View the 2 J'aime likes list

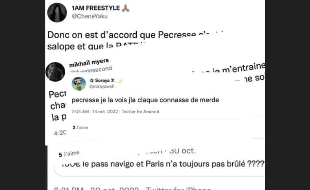coord(80,127)
